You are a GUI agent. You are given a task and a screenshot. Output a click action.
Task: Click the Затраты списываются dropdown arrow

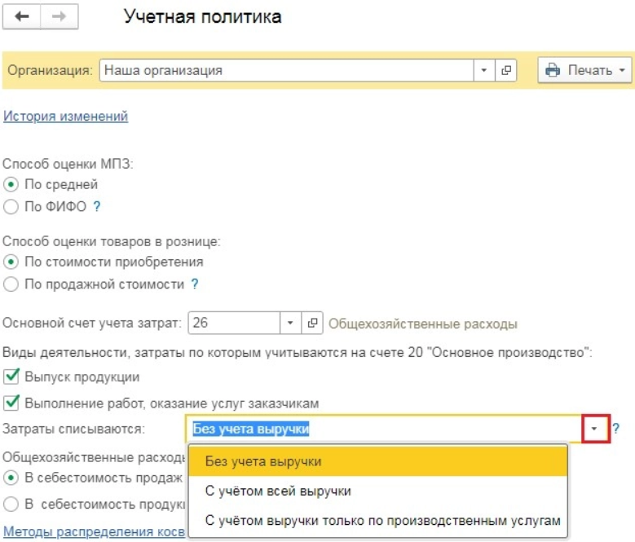pos(596,429)
